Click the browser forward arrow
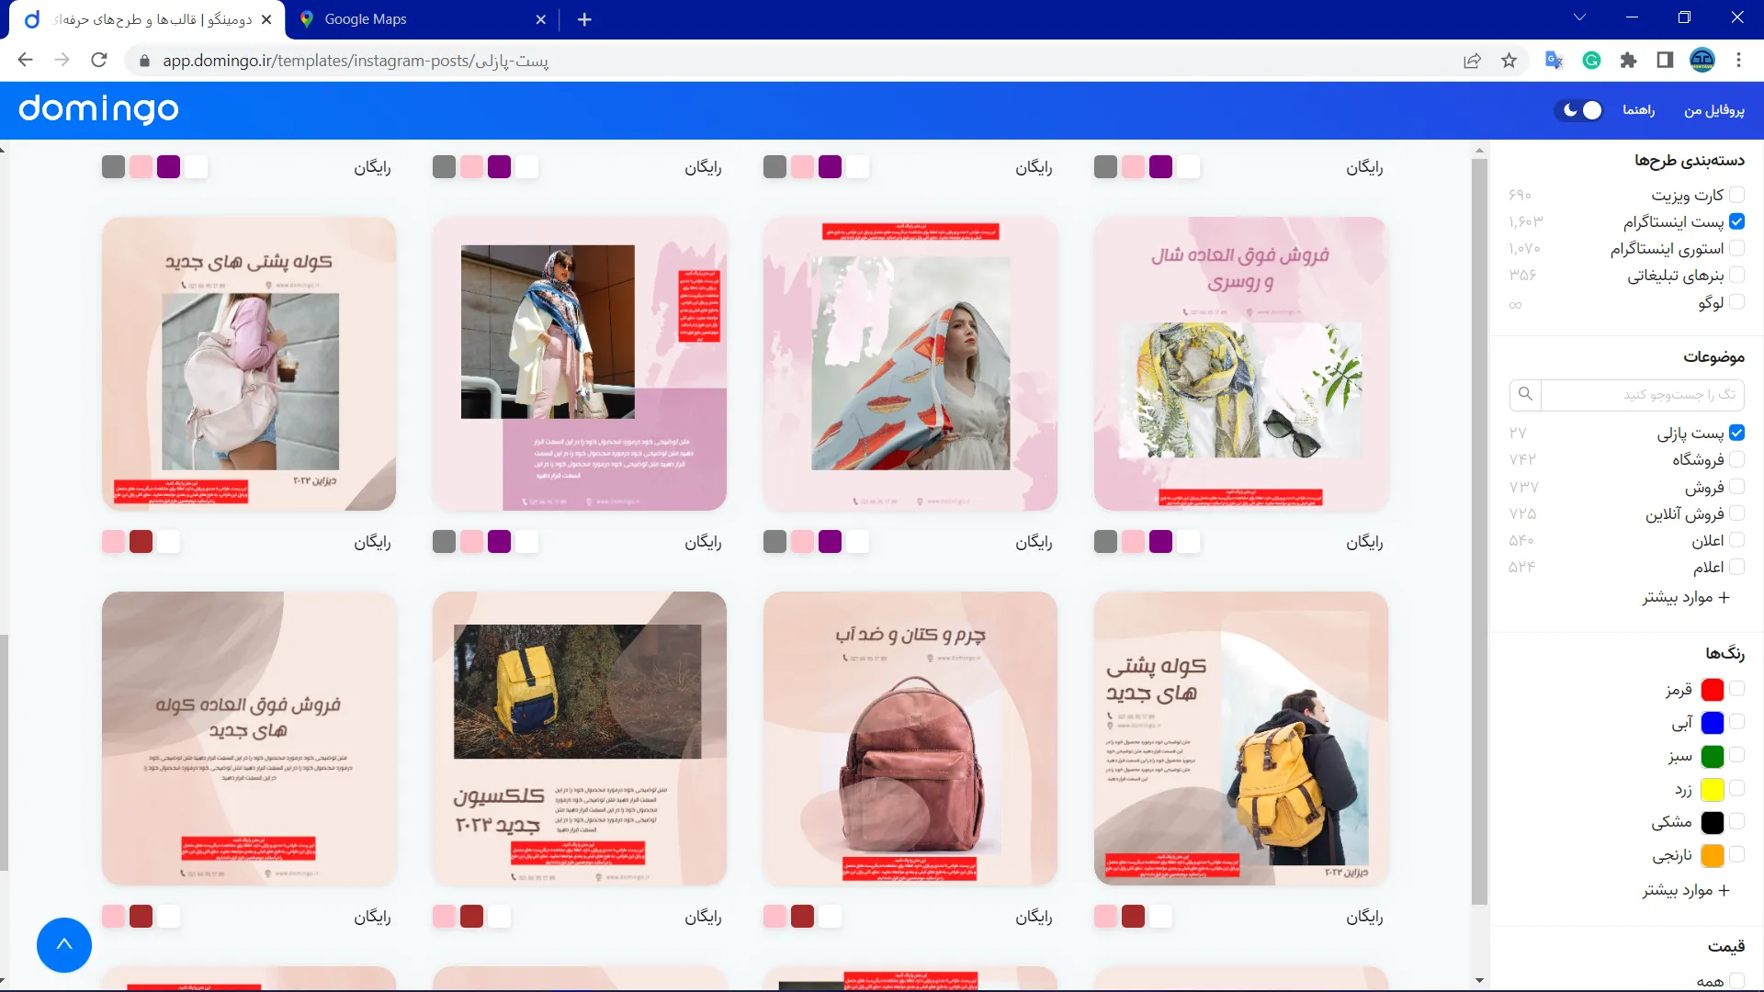The height and width of the screenshot is (992, 1764). [x=62, y=61]
